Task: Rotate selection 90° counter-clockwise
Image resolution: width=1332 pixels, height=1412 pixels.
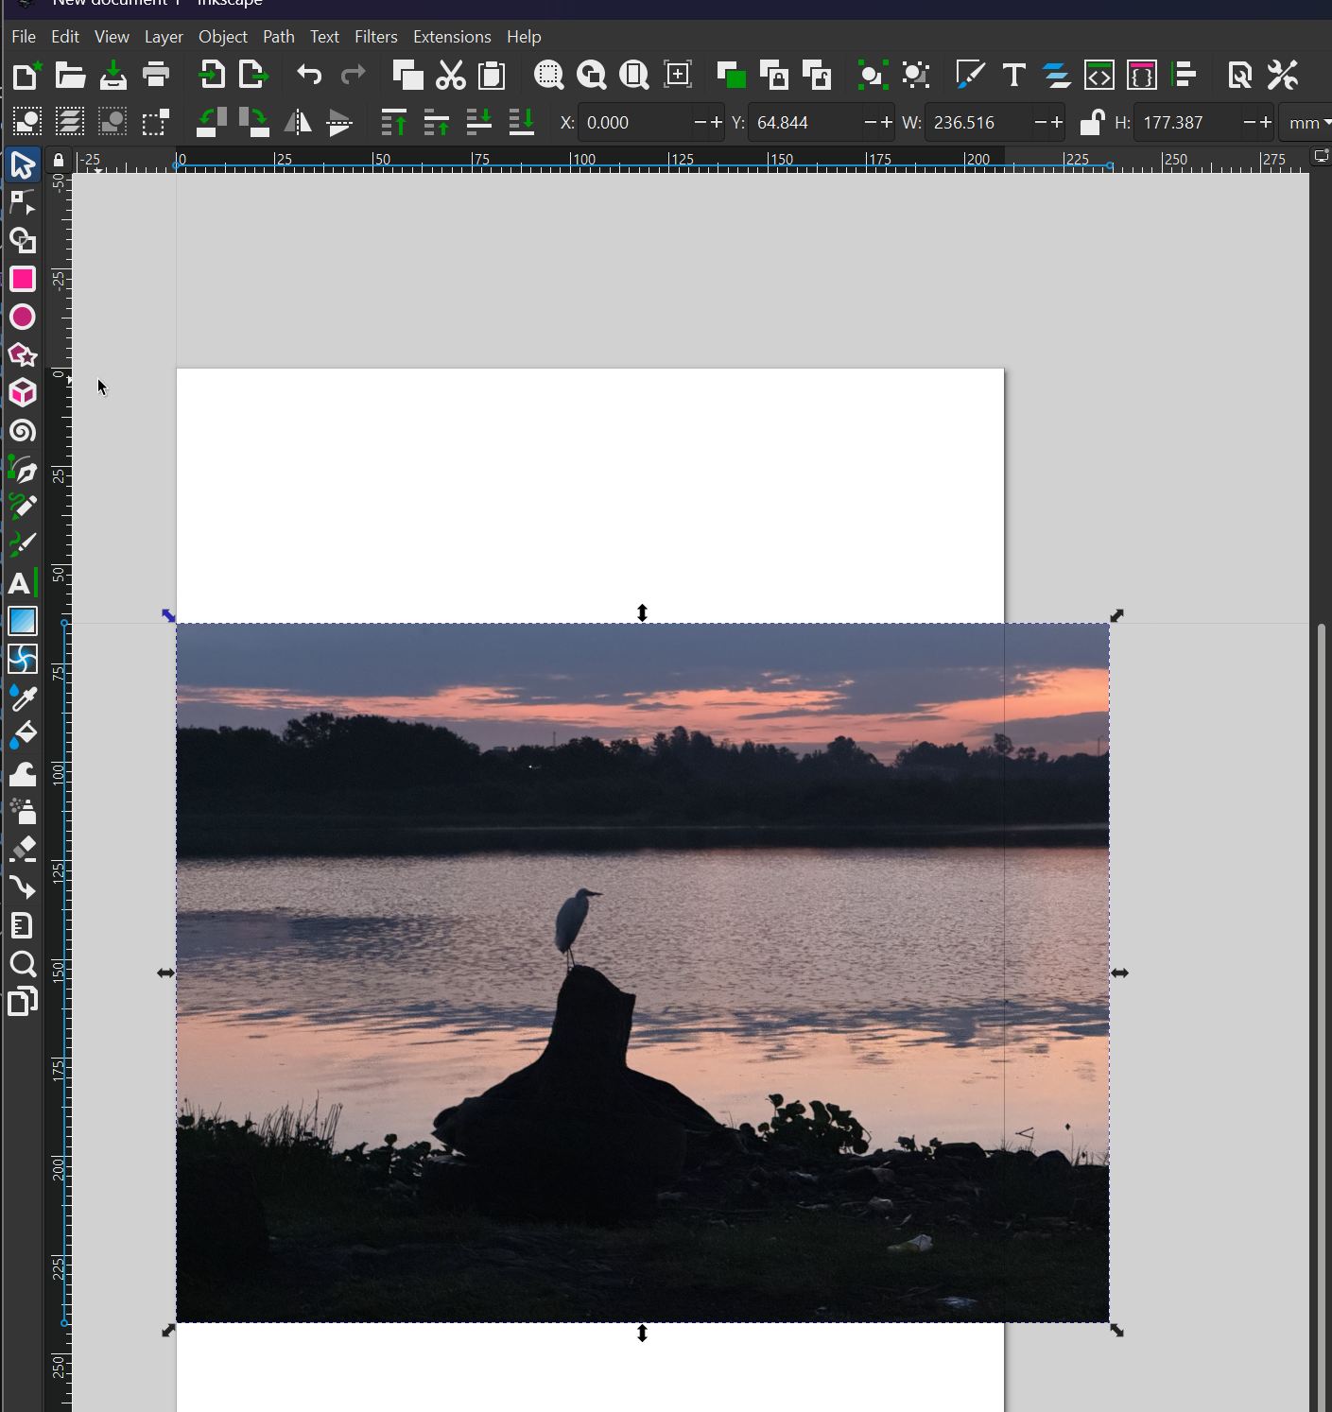Action: click(x=211, y=122)
